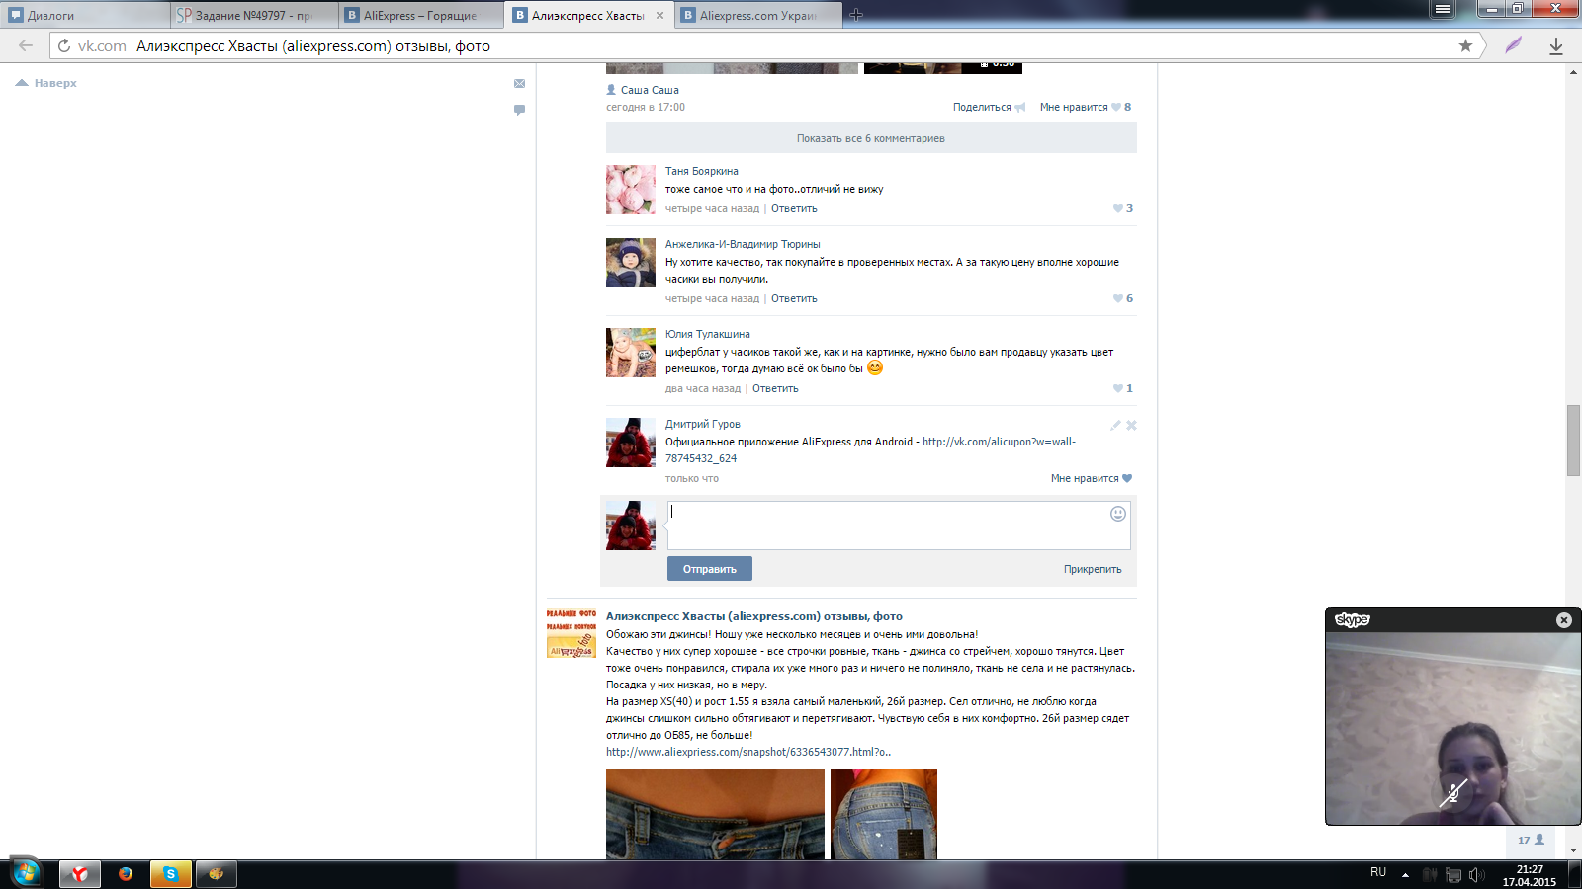Switch to the Задание №49797 tab

pos(254,15)
